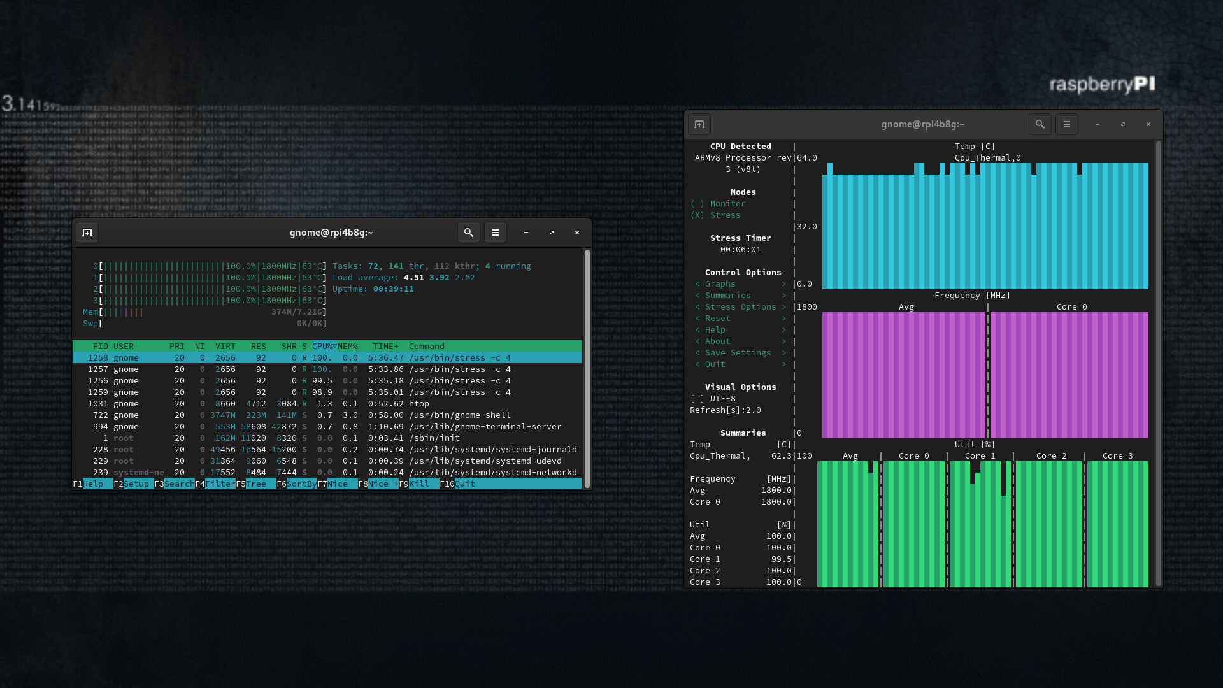Open the Summaries submenu in s-tui
Screen dimensions: 1223x688
pyautogui.click(x=741, y=296)
